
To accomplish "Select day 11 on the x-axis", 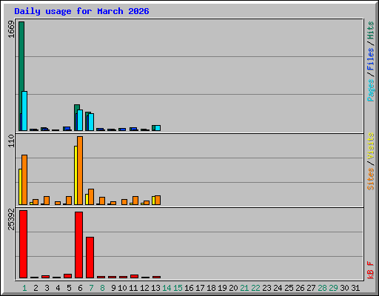I will [x=133, y=288].
